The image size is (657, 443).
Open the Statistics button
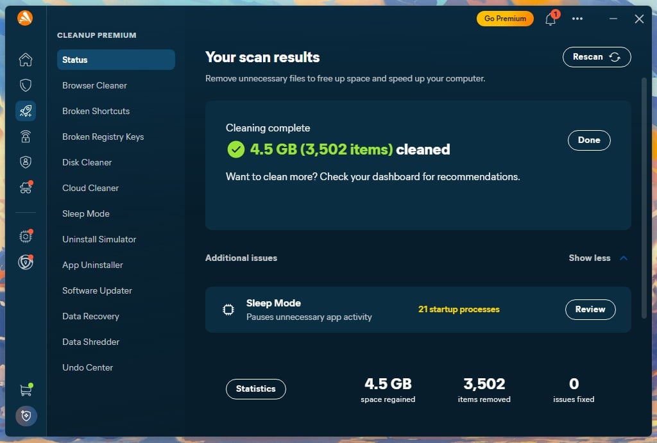pyautogui.click(x=255, y=389)
